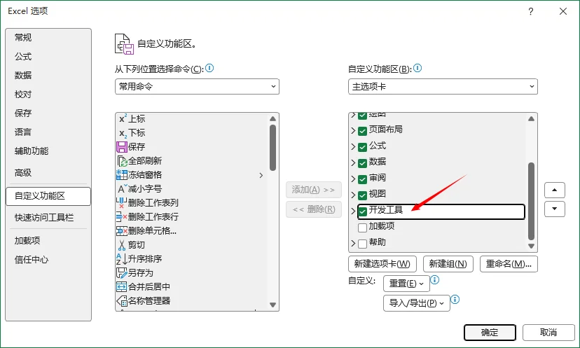Uncheck the 页面布局 checkbox
This screenshot has height=348, width=580.
363,131
